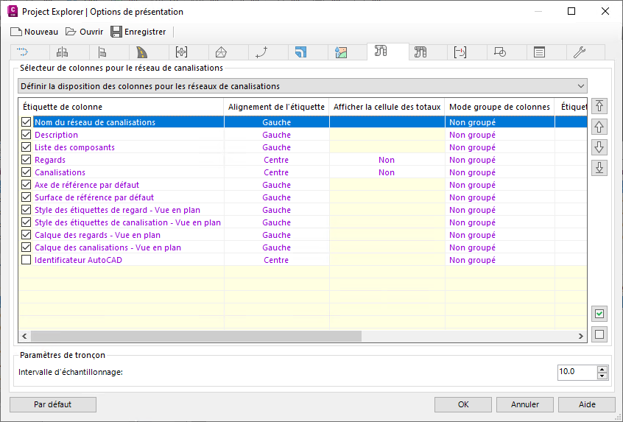Maximize the Options de présentation window
Screen dimensions: 623x422
[571, 11]
